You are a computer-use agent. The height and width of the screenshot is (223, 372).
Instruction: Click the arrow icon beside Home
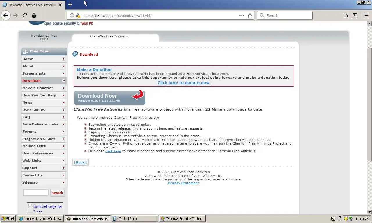click(x=63, y=59)
